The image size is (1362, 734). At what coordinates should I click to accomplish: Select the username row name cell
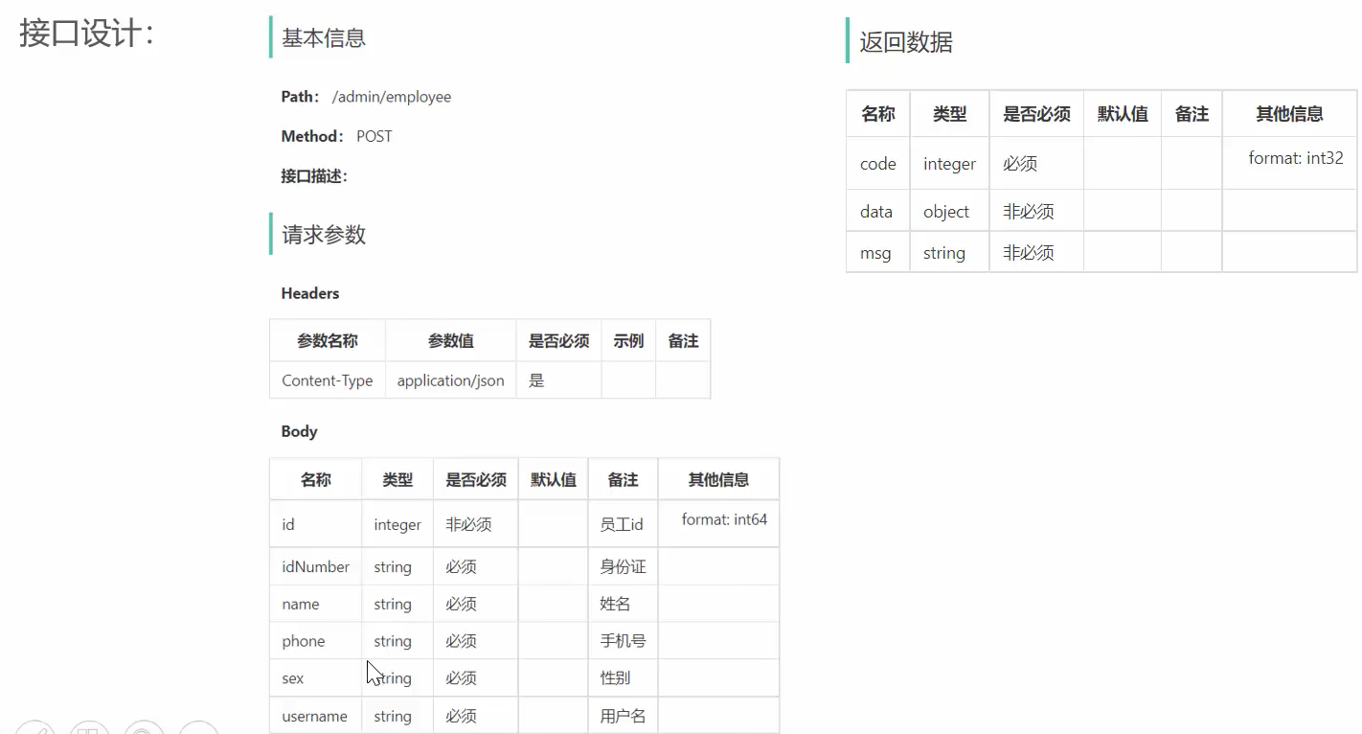314,716
